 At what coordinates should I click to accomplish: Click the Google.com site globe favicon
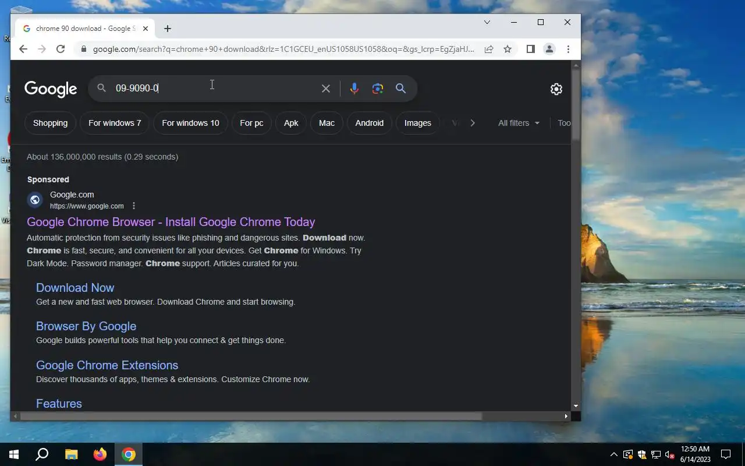35,200
